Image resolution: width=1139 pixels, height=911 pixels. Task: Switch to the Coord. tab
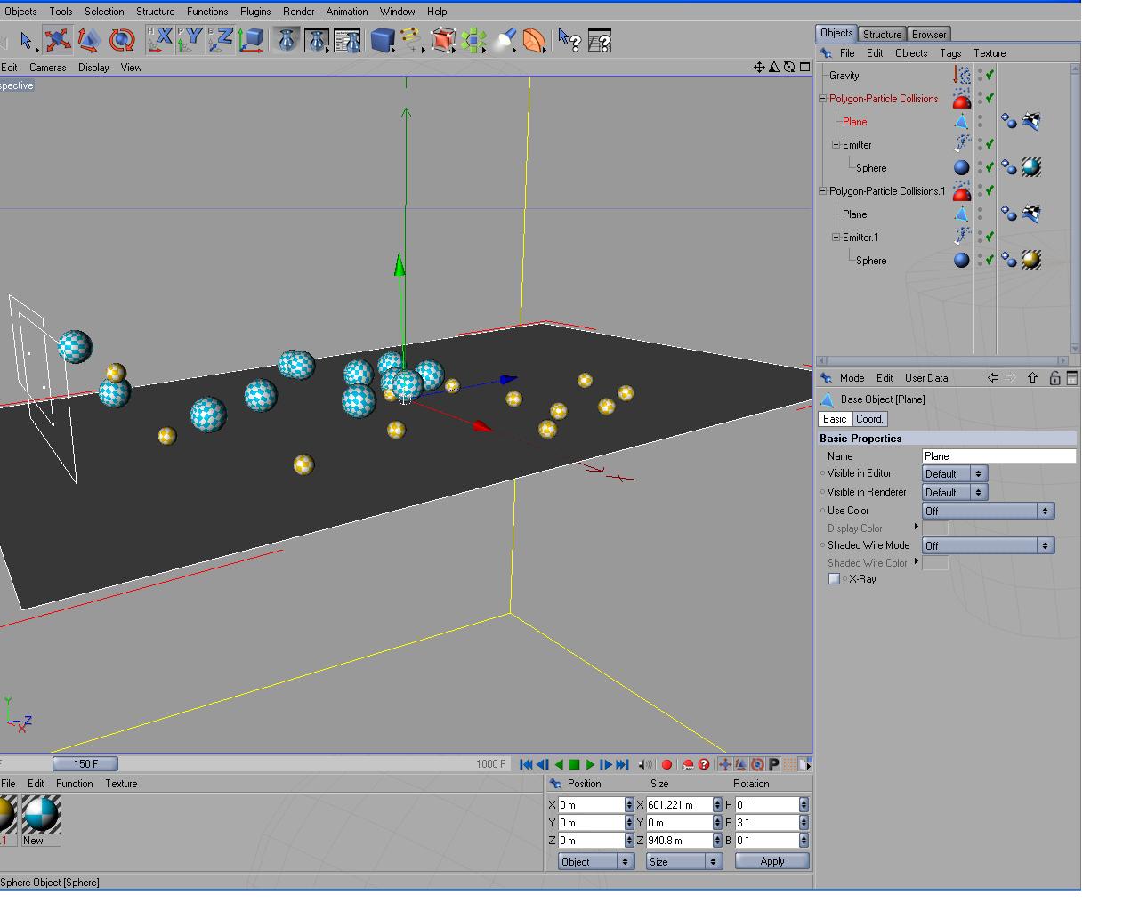coord(869,419)
